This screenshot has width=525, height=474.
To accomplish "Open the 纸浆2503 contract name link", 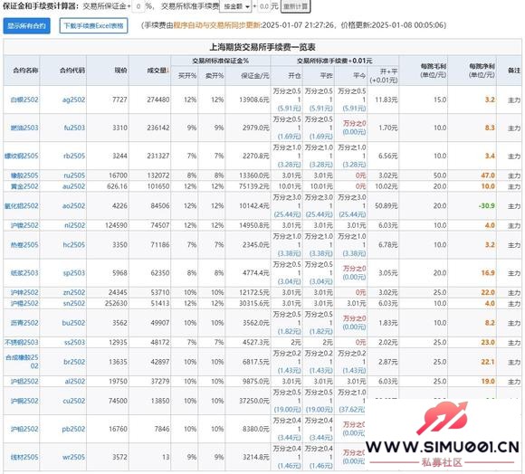I will point(24,273).
